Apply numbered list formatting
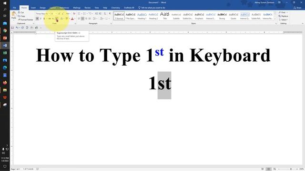 pyautogui.click(x=85, y=14)
